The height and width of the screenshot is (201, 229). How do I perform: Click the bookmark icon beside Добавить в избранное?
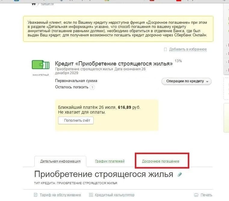[x=165, y=50]
